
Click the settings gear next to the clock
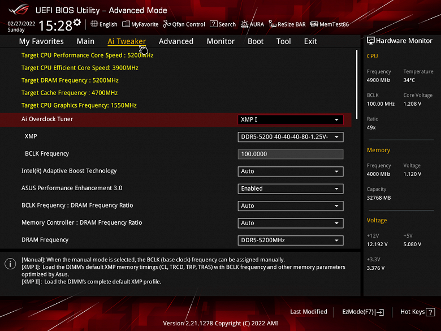tap(77, 22)
